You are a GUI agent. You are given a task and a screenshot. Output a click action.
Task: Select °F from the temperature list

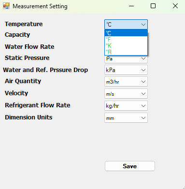pyautogui.click(x=126, y=40)
